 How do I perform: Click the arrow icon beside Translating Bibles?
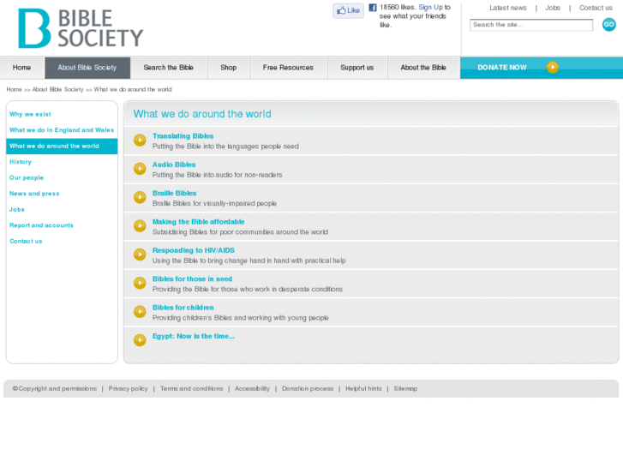pyautogui.click(x=140, y=141)
